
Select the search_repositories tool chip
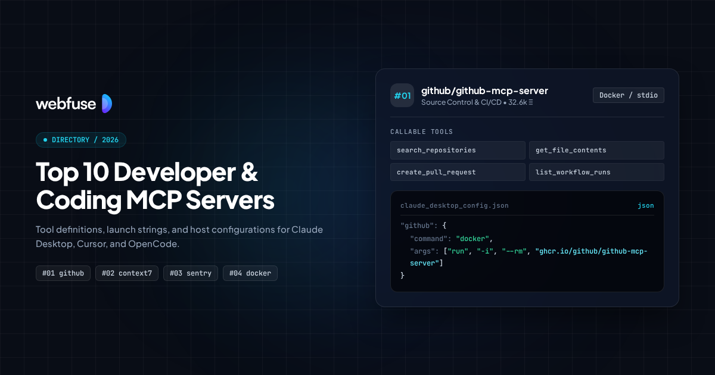[x=458, y=150]
